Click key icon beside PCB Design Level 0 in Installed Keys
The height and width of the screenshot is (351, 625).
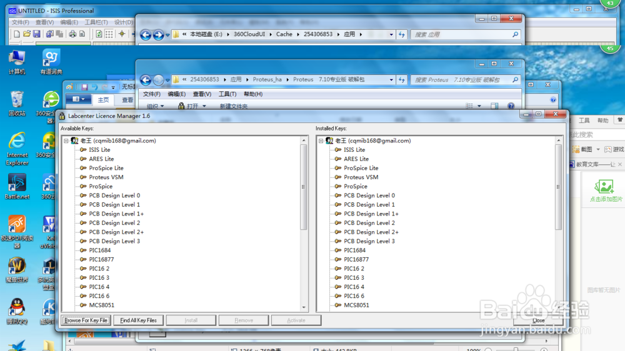[338, 195]
